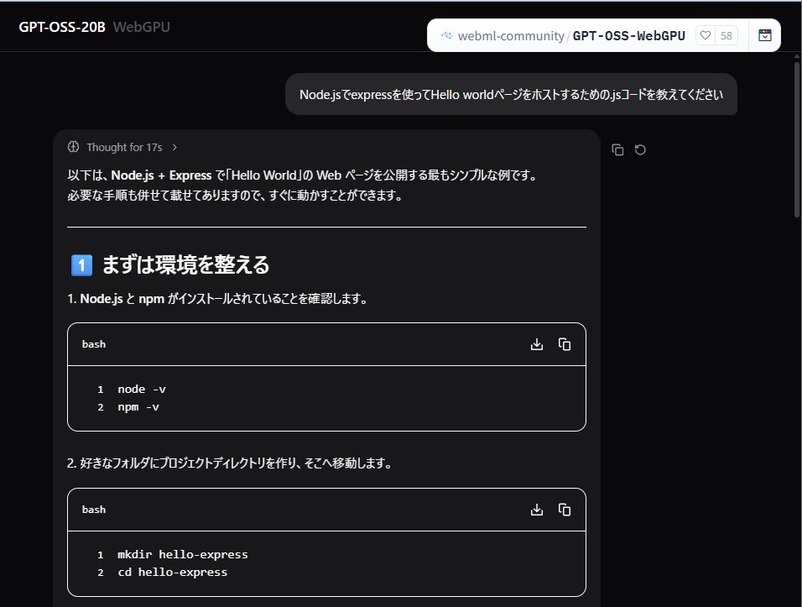Click the bash label on the first code block

pyautogui.click(x=93, y=343)
